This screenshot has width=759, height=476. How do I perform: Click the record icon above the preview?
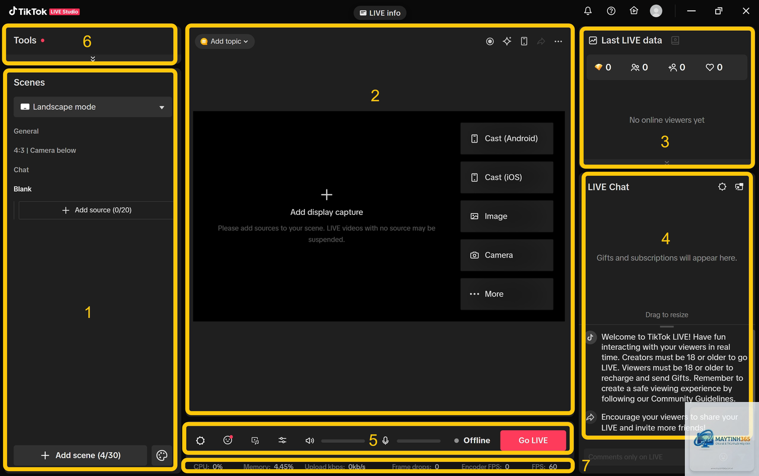pos(490,41)
